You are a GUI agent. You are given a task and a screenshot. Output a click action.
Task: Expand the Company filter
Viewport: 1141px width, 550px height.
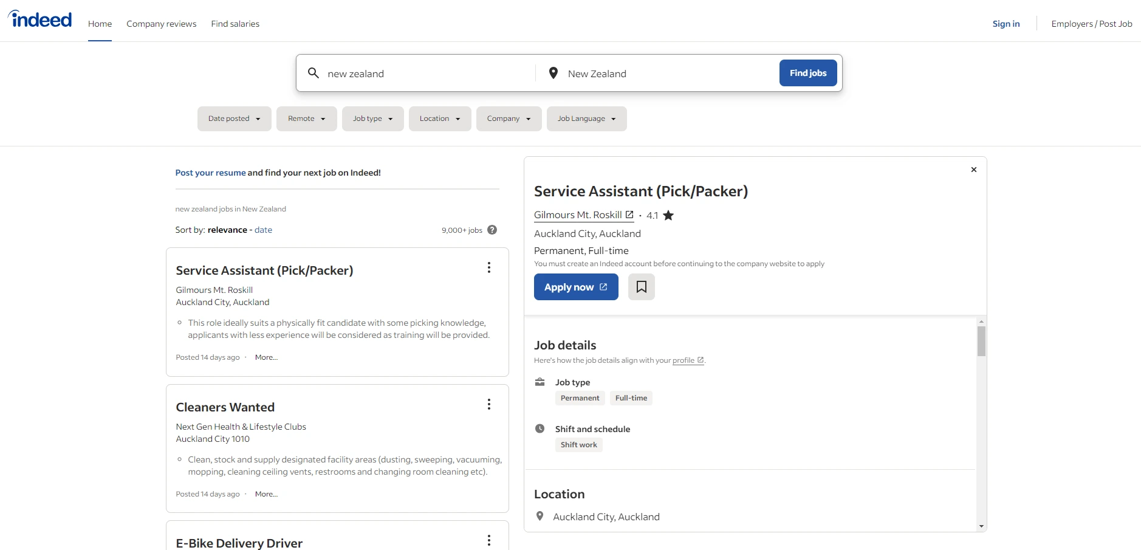(509, 119)
